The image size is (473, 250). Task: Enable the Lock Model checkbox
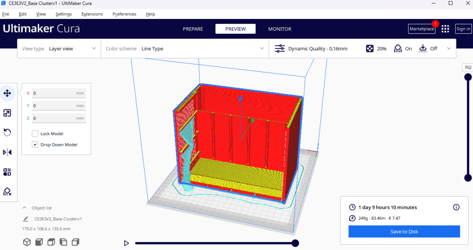point(35,133)
